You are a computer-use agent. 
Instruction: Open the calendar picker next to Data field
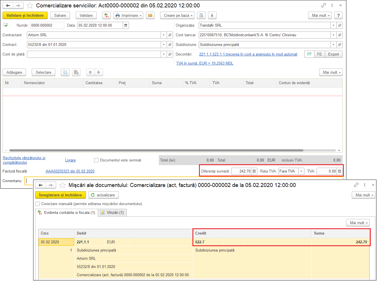[x=126, y=25]
